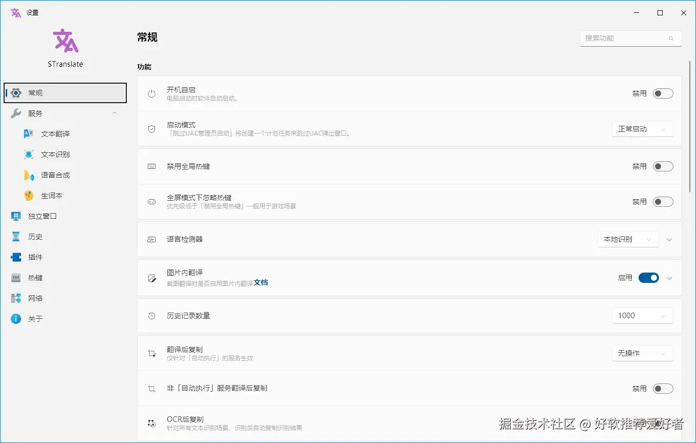This screenshot has width=696, height=443.
Task: Click the OCR后复制 setting label
Action: pos(185,419)
